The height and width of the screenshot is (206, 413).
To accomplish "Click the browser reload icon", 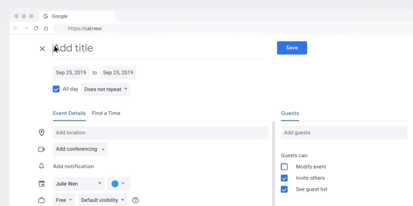I will point(36,28).
